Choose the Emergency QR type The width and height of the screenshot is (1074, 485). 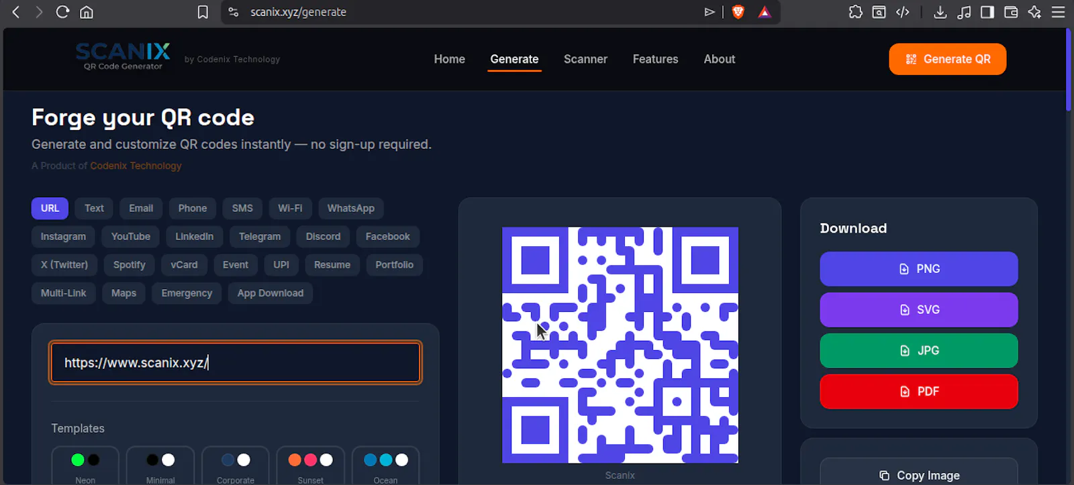pos(187,293)
